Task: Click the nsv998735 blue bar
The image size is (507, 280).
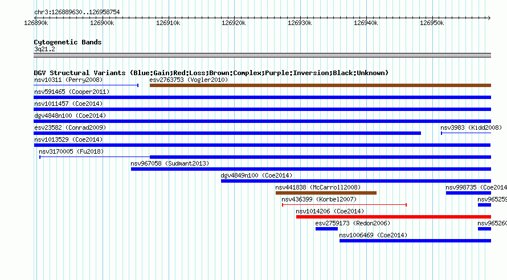Action: coord(468,193)
